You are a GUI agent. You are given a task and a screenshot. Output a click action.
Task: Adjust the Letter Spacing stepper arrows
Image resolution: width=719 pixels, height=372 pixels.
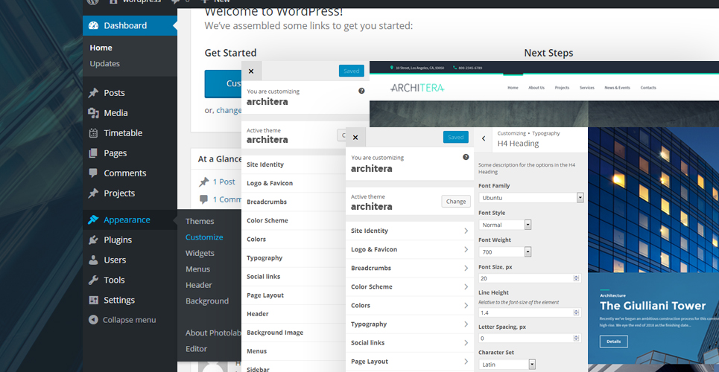point(577,338)
